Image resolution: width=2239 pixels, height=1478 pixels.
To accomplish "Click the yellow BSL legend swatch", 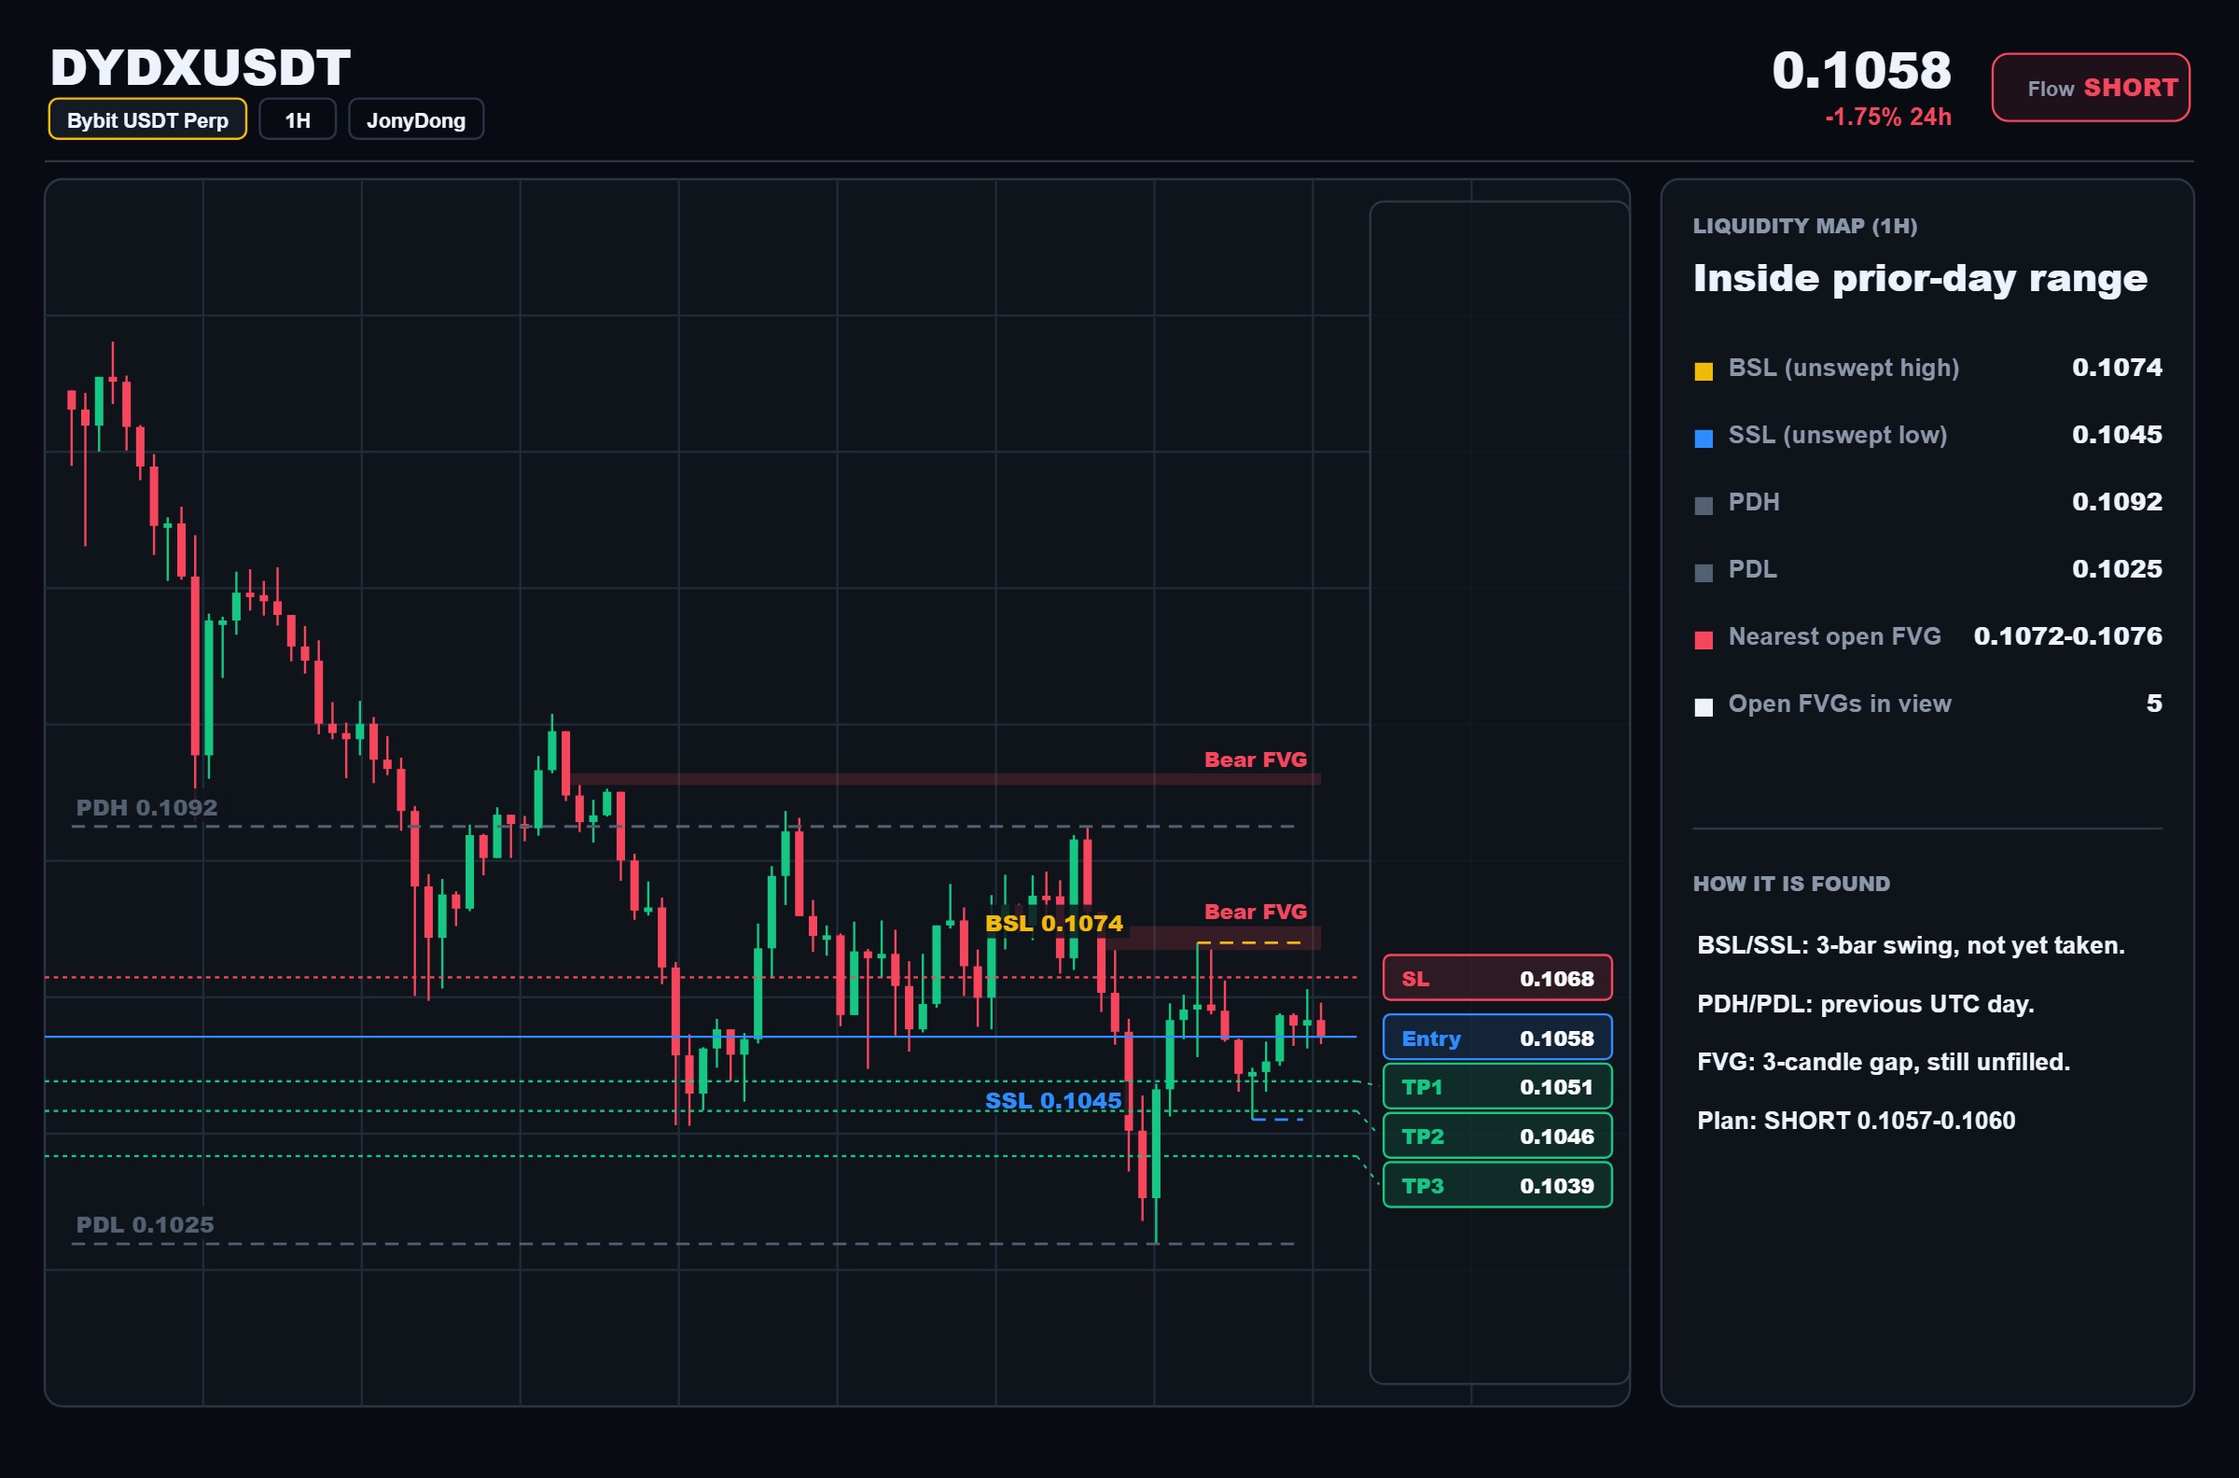I will 1704,370.
